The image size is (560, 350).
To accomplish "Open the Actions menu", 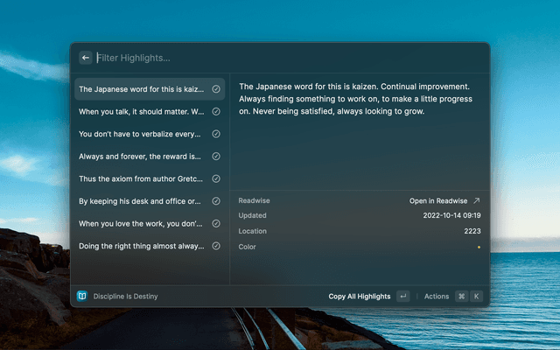I will pos(437,297).
